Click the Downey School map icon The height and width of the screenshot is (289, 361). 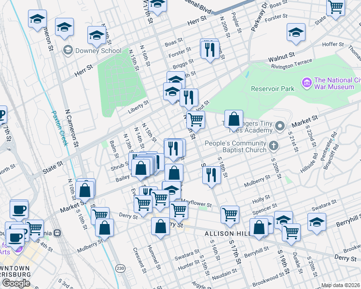tap(68, 51)
